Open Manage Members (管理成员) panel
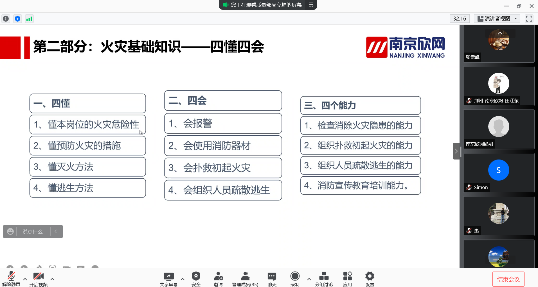The width and height of the screenshot is (538, 287). click(245, 279)
